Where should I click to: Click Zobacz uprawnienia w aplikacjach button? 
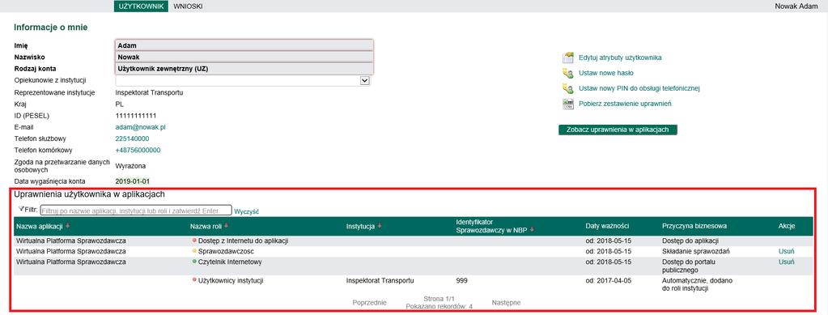[x=618, y=130]
